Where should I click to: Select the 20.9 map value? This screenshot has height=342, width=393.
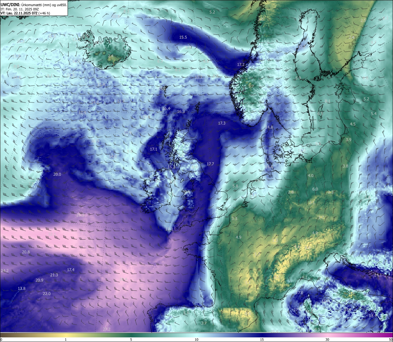tap(39, 280)
